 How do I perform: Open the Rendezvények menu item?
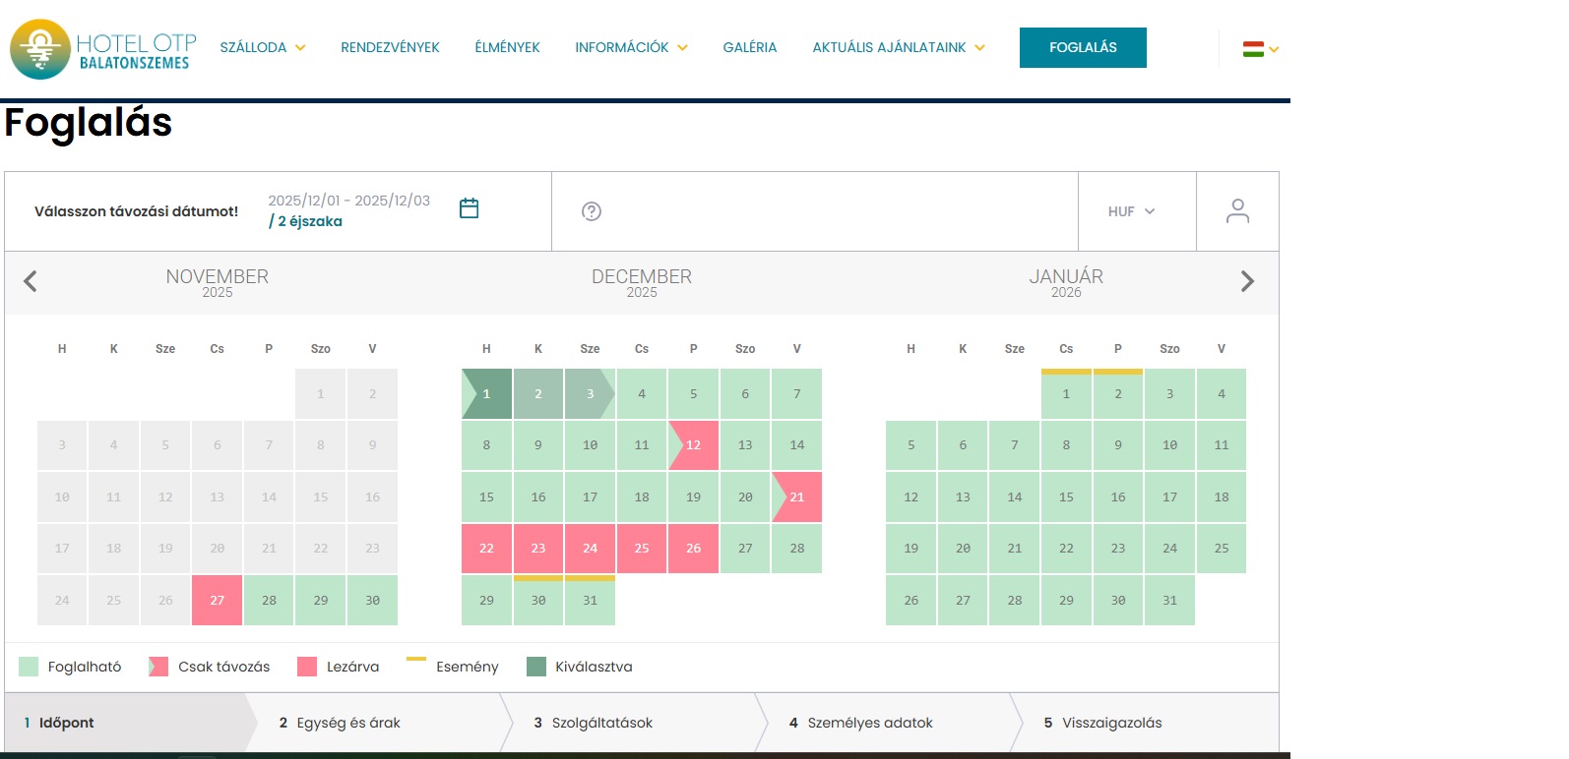pos(390,47)
